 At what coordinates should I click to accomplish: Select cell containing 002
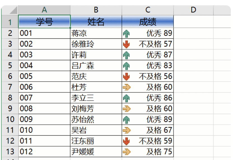(x=44, y=44)
